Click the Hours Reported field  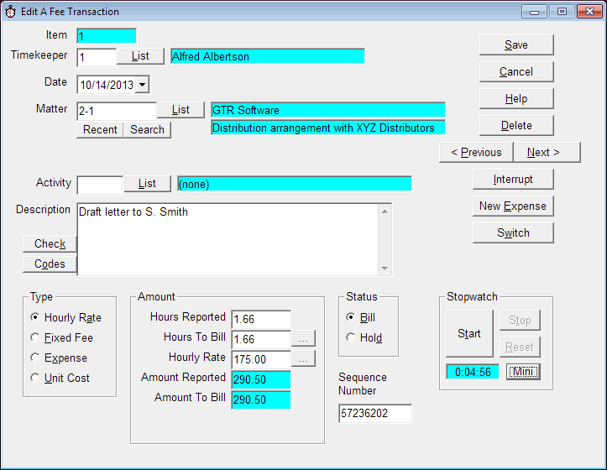tap(261, 320)
